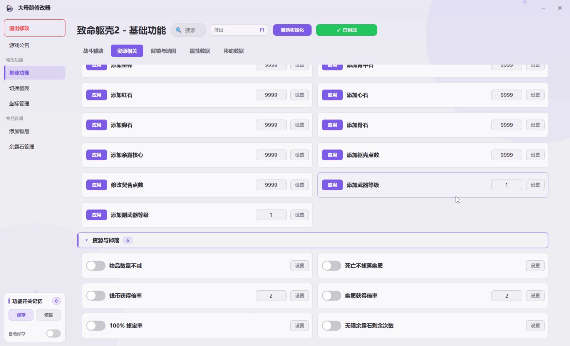The image size is (570, 346).
Task: Click the search magnifier icon
Action: (178, 30)
